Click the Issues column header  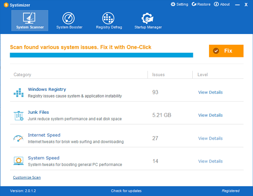[158, 75]
